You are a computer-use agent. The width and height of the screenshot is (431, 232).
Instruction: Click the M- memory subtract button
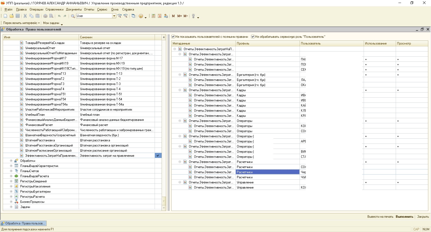(186, 16)
